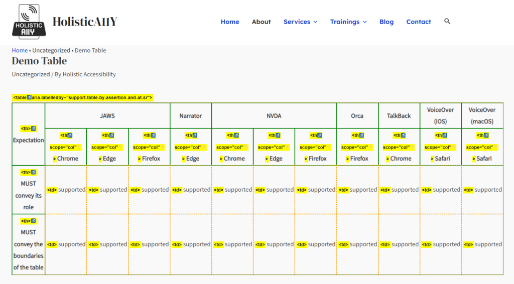Click the NVDA column group header
The image size is (514, 284).
(274, 115)
